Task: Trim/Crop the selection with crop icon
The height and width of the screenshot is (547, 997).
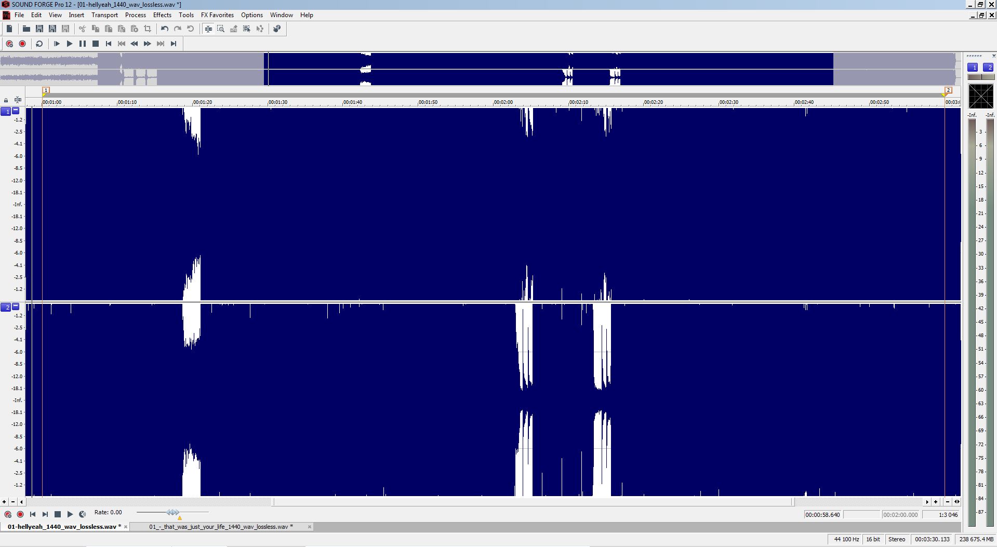Action: click(x=148, y=29)
